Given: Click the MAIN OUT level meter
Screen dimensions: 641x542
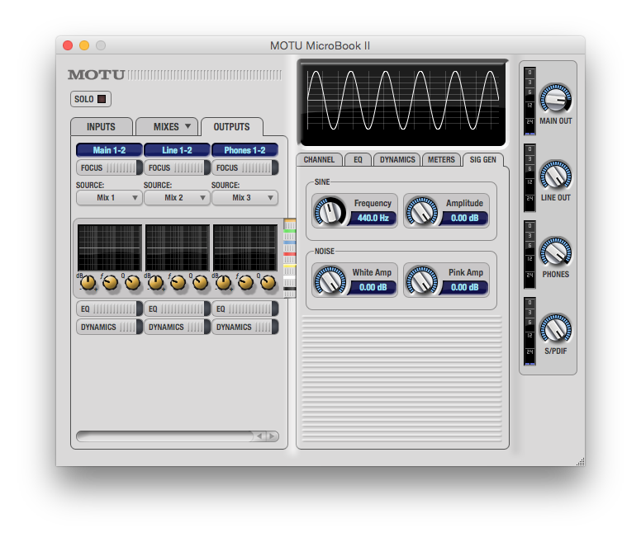Looking at the screenshot, I should point(529,101).
